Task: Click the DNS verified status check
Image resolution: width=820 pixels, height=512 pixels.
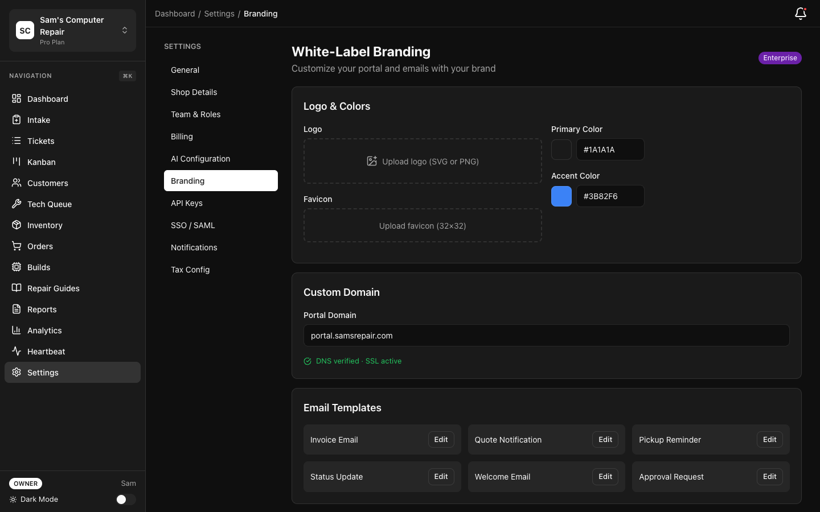Action: [x=307, y=361]
